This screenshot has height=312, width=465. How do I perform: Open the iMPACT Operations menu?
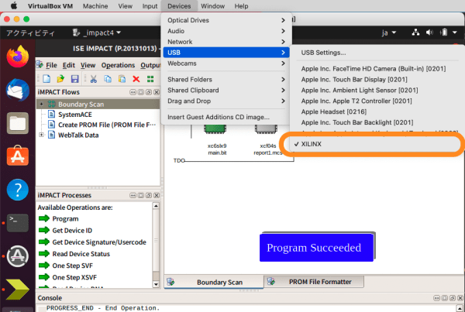(118, 65)
